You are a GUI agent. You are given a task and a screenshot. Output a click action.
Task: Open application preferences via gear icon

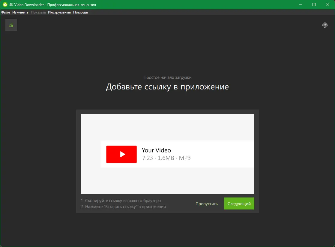coord(325,25)
